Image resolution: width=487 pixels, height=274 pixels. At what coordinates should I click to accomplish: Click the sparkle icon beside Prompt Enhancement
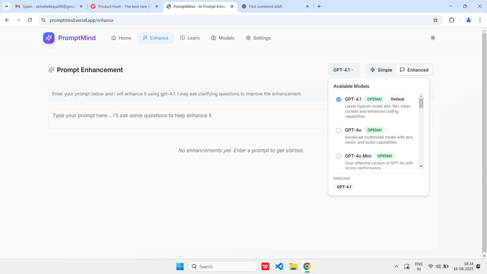[x=51, y=70]
